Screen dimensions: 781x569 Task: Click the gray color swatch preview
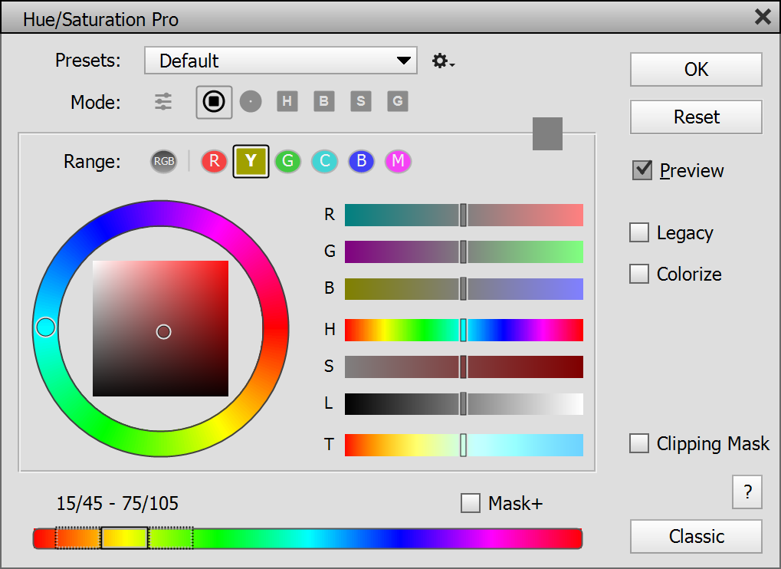click(x=547, y=133)
